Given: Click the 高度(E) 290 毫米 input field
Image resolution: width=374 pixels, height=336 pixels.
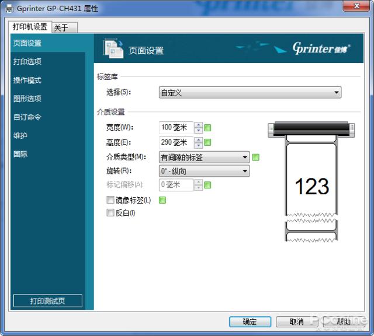Looking at the screenshot, I should pyautogui.click(x=176, y=142).
